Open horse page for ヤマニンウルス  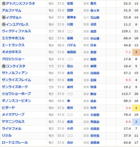13,122
